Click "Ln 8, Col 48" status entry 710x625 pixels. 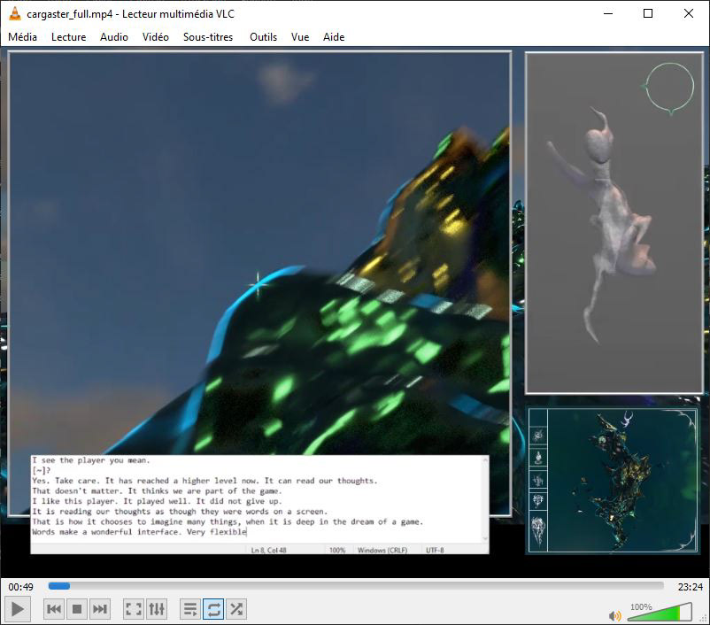(268, 551)
